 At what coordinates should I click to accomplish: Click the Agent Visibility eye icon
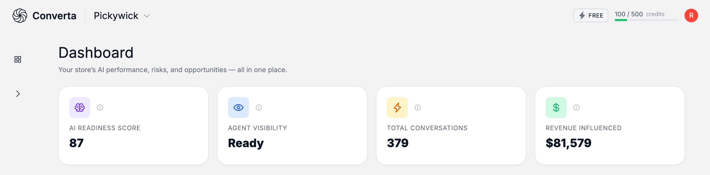(238, 107)
